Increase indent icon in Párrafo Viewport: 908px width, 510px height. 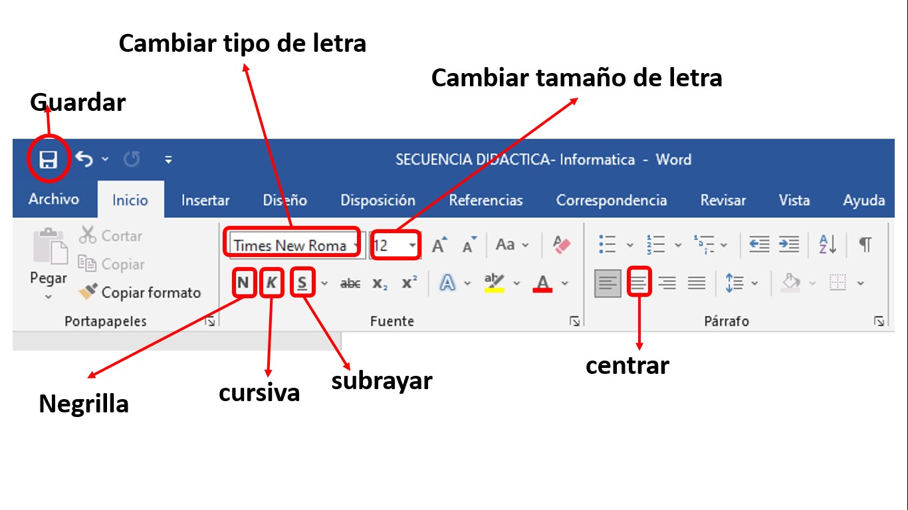coord(789,245)
